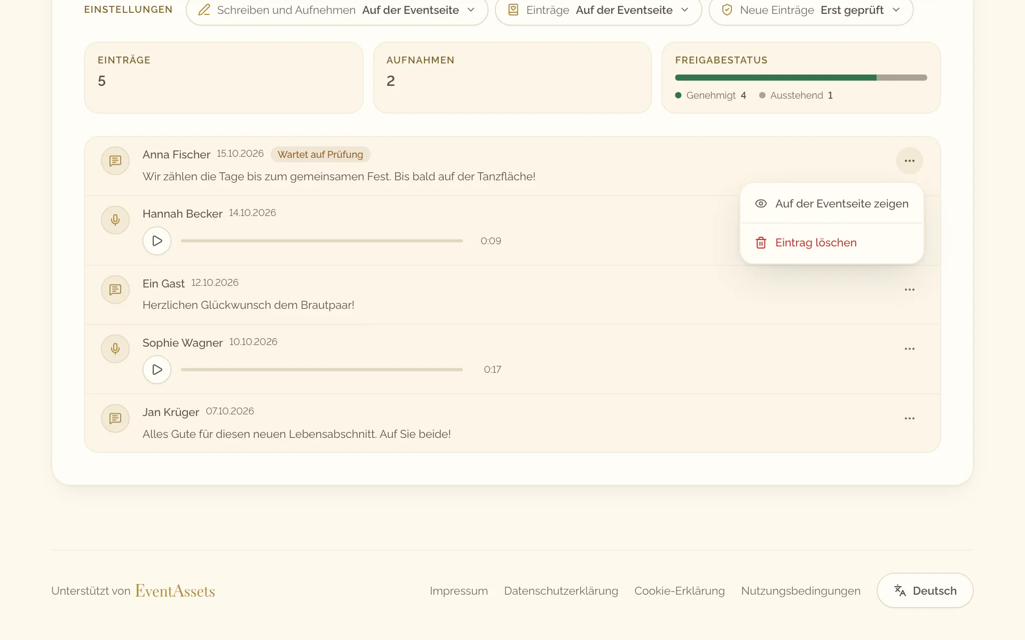Image resolution: width=1025 pixels, height=640 pixels.
Task: Click the name Jan Krüger
Action: tap(170, 412)
